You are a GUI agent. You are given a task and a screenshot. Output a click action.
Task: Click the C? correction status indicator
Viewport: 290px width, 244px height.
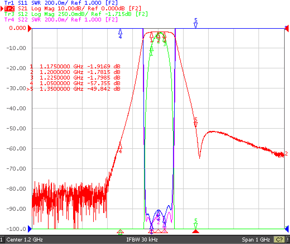(279, 240)
